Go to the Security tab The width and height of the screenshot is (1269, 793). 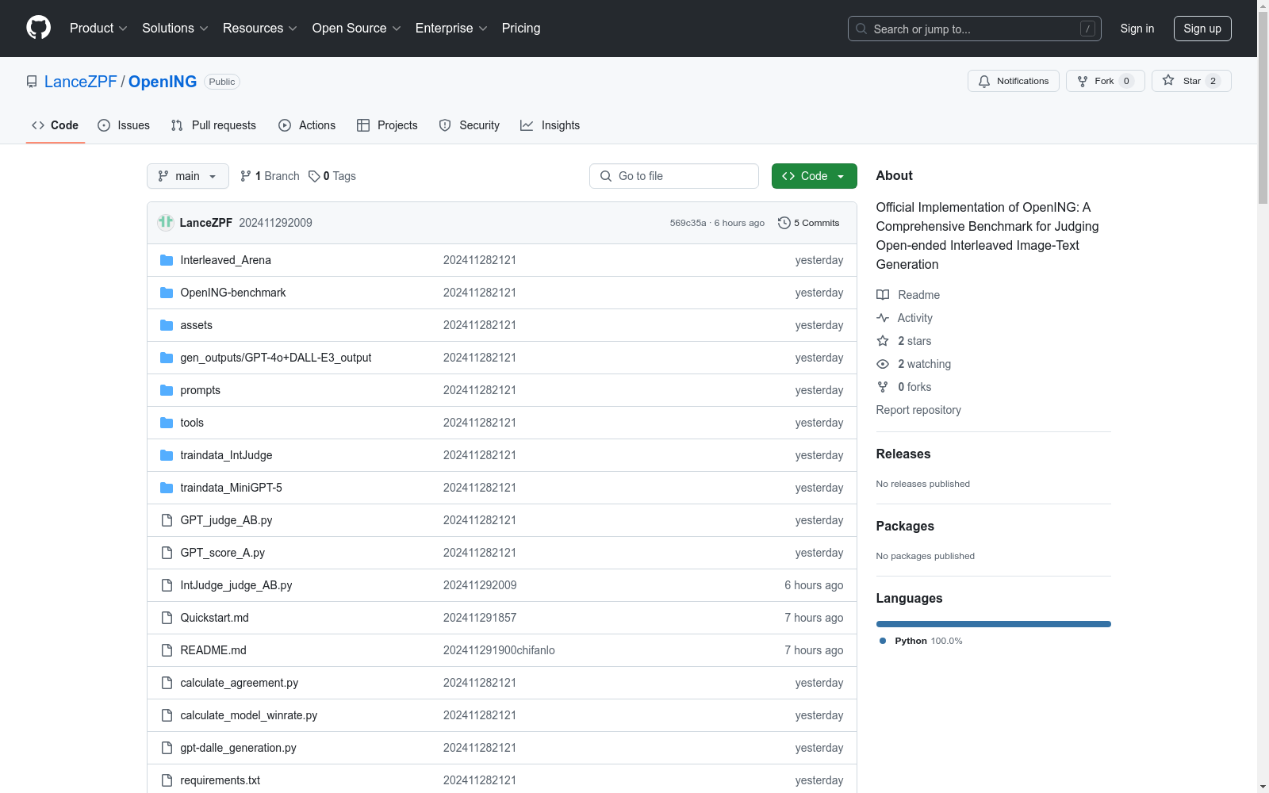470,125
